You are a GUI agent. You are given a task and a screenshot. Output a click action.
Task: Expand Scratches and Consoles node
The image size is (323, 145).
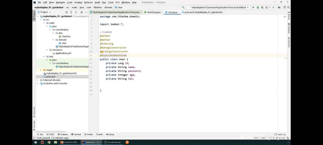tap(38, 83)
